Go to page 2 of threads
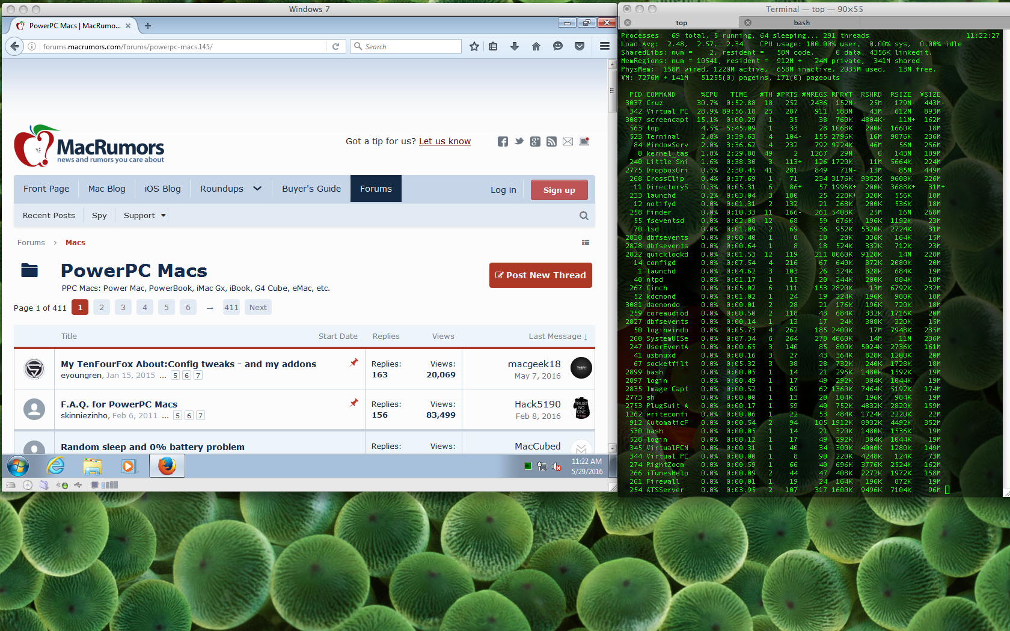This screenshot has width=1010, height=631. [x=102, y=308]
